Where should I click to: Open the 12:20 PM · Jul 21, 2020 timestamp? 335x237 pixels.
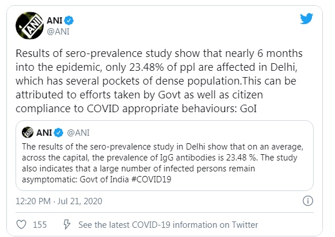click(59, 201)
